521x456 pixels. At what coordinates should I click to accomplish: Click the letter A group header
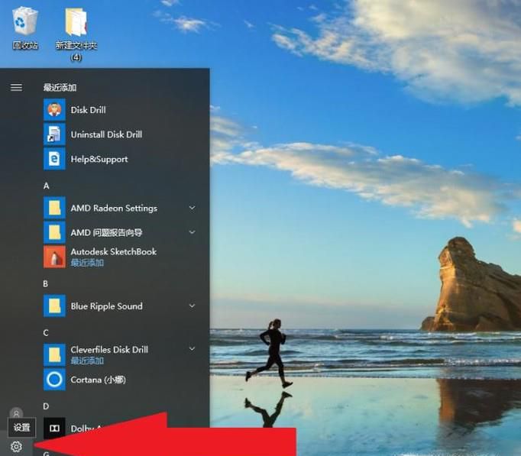click(x=47, y=186)
